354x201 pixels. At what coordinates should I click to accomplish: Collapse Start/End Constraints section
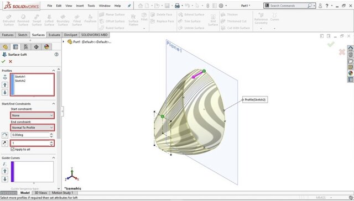54,104
